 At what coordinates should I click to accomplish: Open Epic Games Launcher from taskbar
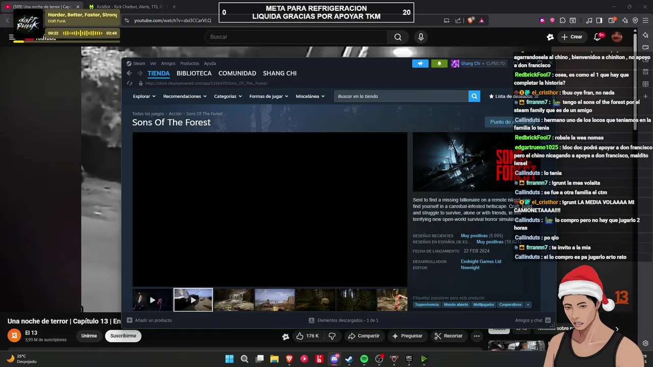click(409, 359)
